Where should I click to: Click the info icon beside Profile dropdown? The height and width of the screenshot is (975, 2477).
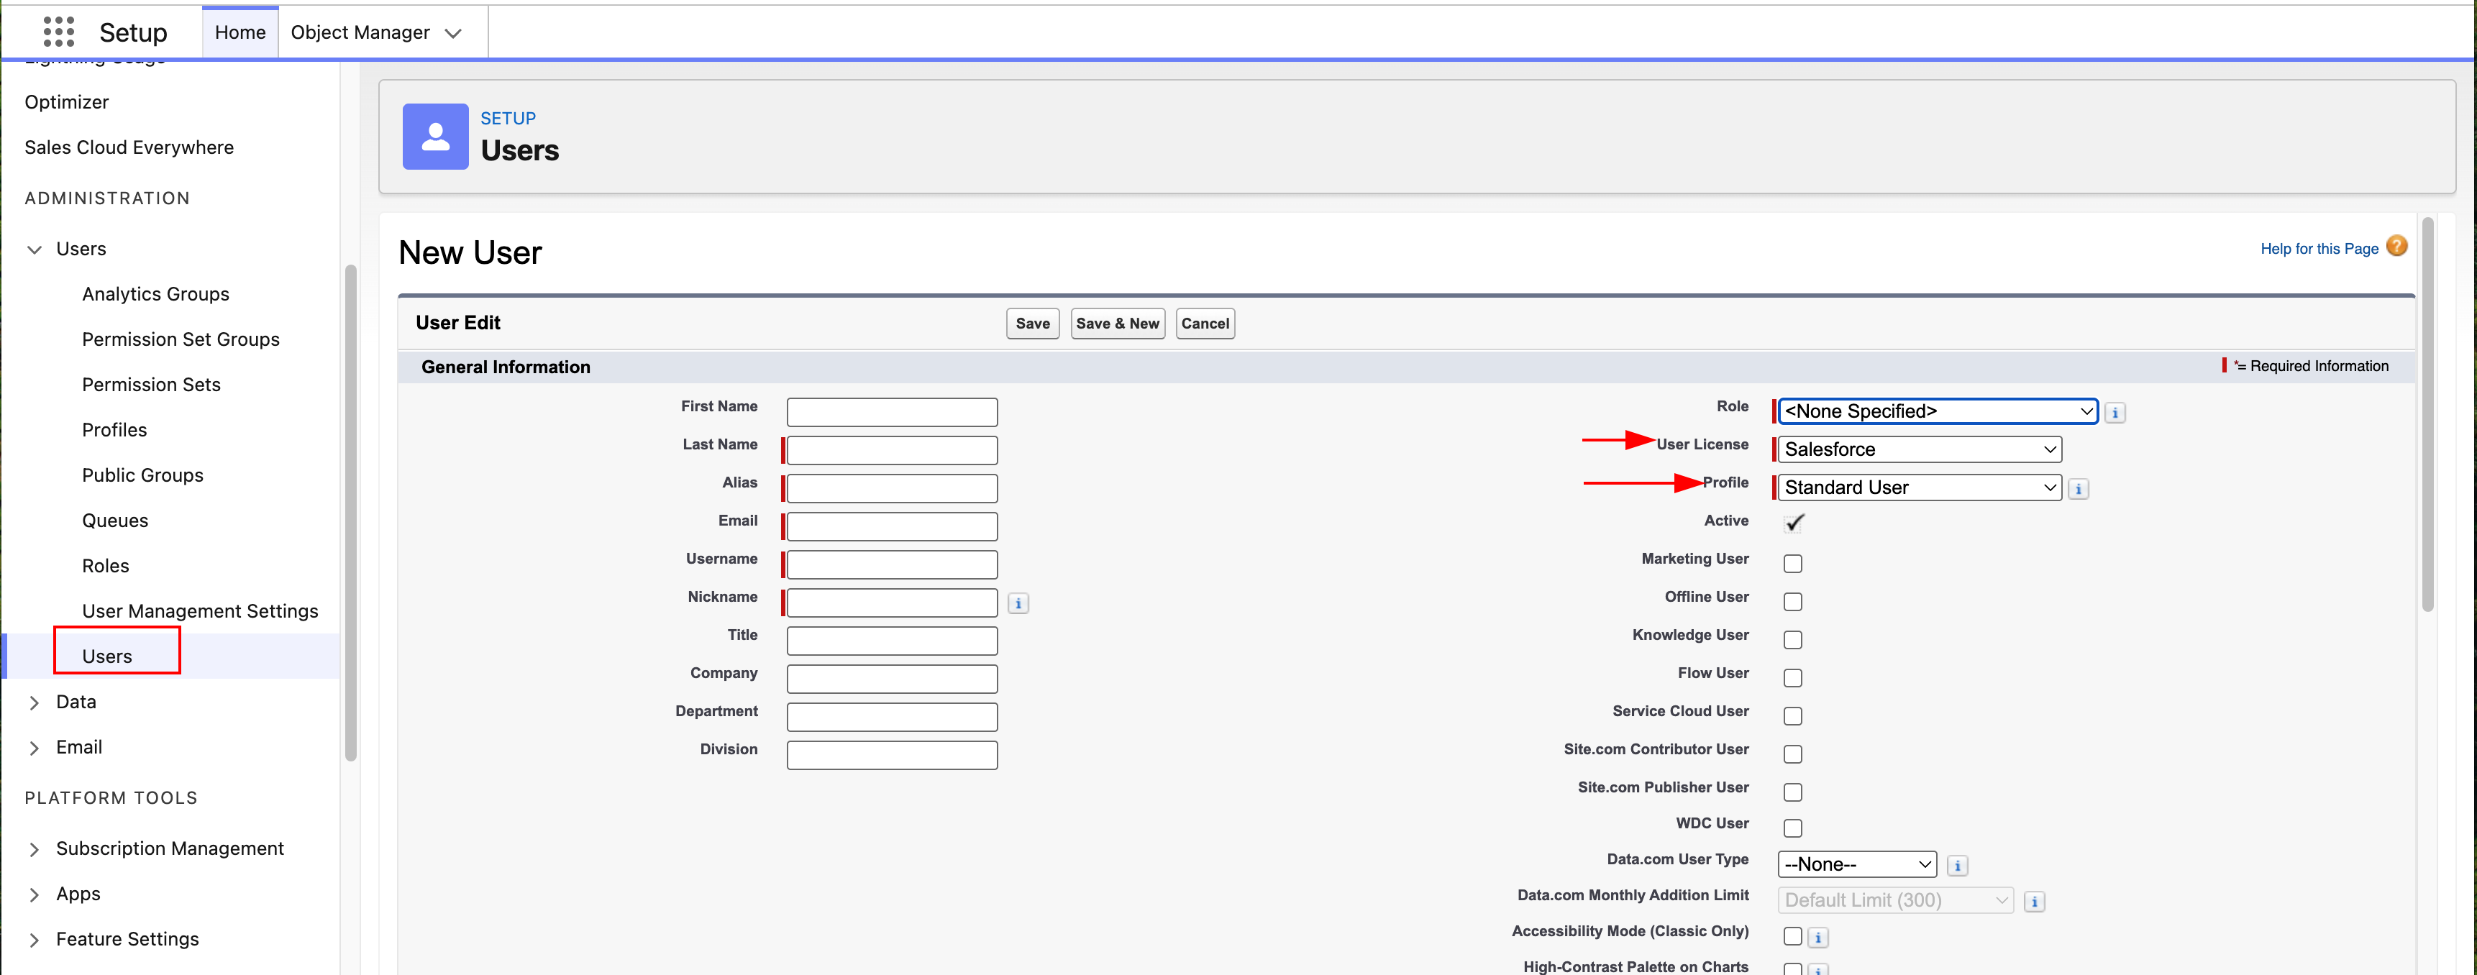click(x=2078, y=488)
